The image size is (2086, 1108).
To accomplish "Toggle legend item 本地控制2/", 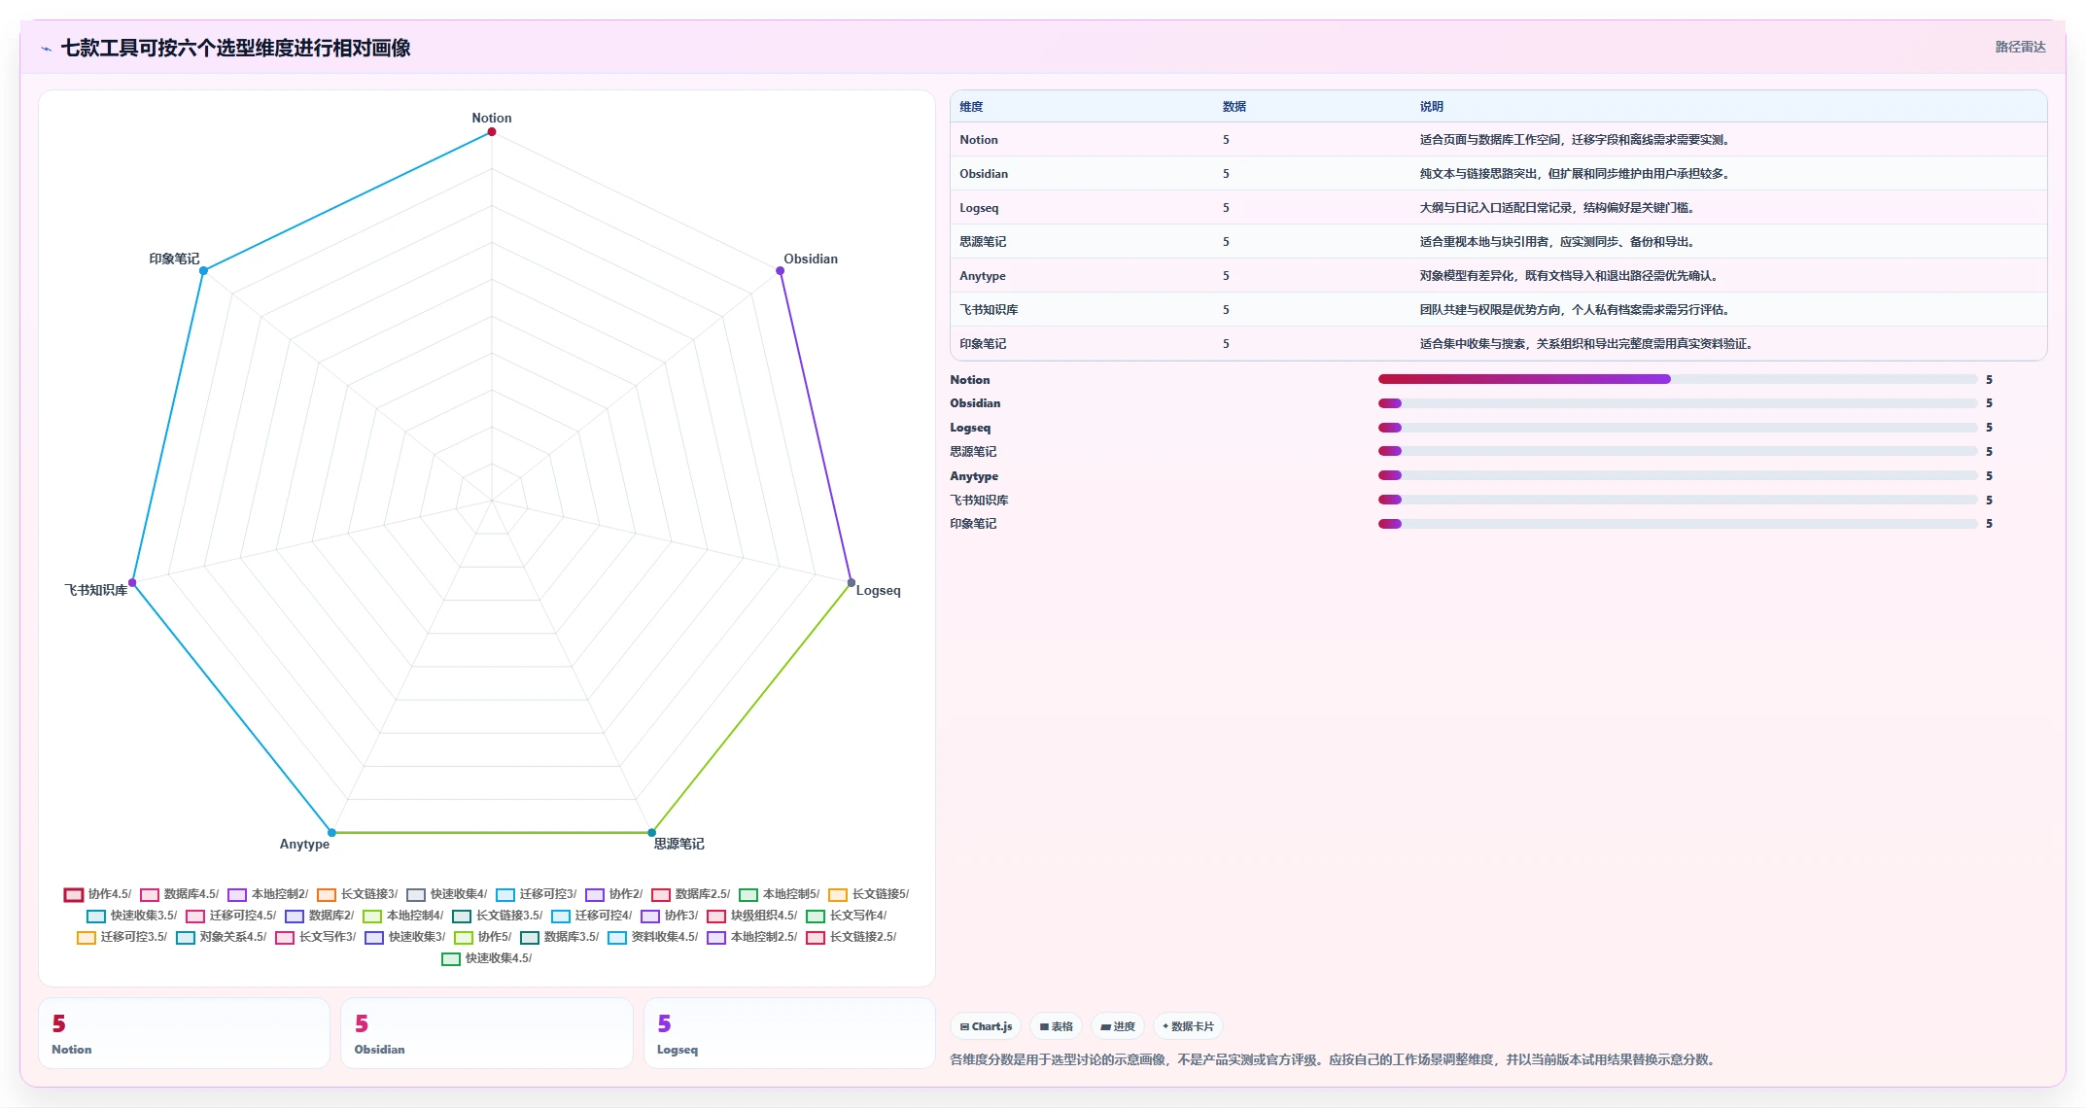I will click(x=267, y=894).
